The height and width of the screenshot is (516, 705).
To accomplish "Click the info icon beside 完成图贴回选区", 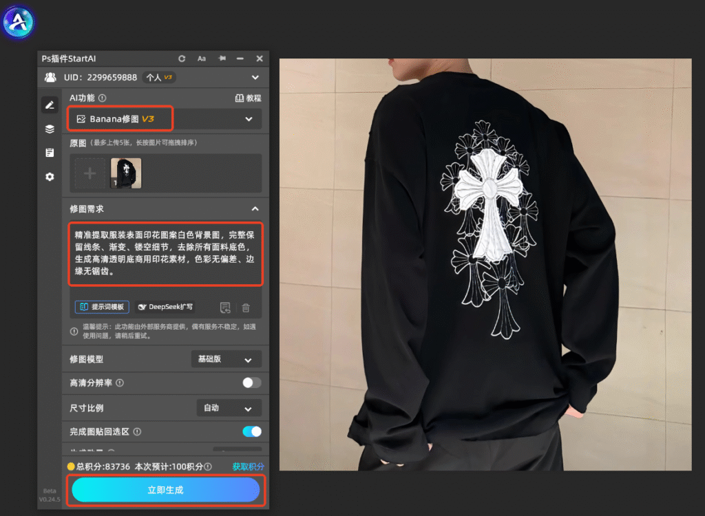I will tap(137, 431).
